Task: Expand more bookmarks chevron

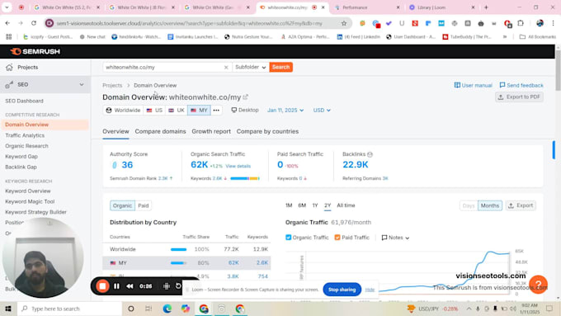Action: 505,37
